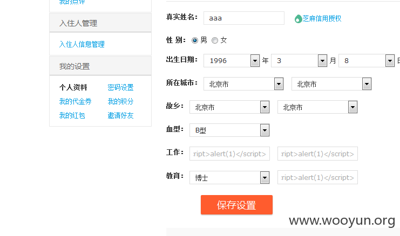
Task: Click the 保存设置 button
Action: pyautogui.click(x=237, y=205)
